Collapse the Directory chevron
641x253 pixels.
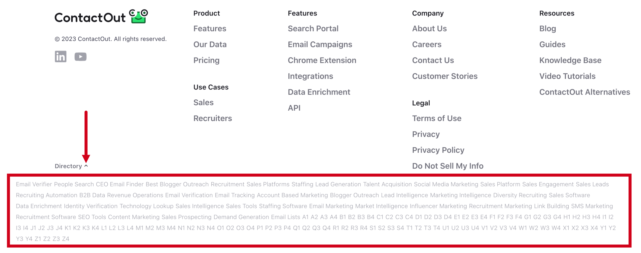pyautogui.click(x=86, y=166)
